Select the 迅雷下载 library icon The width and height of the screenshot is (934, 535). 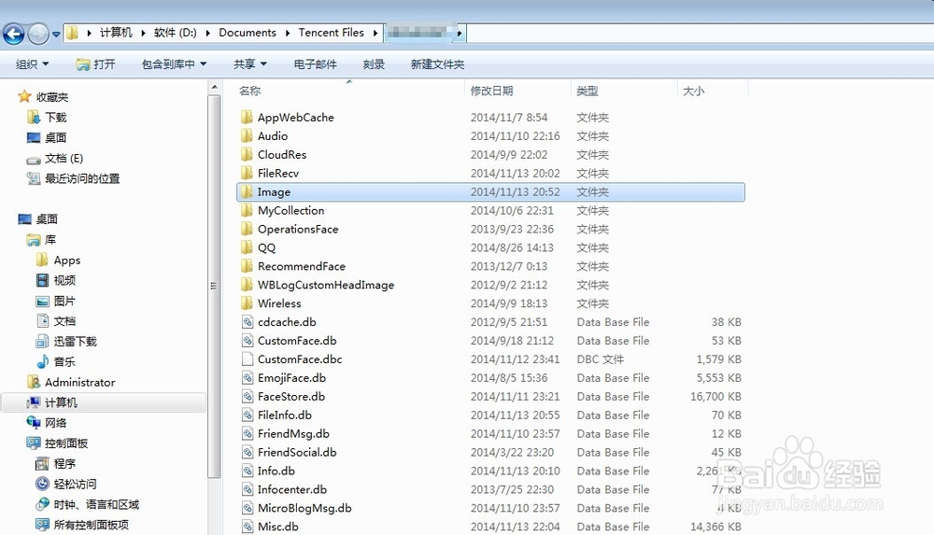(x=42, y=342)
